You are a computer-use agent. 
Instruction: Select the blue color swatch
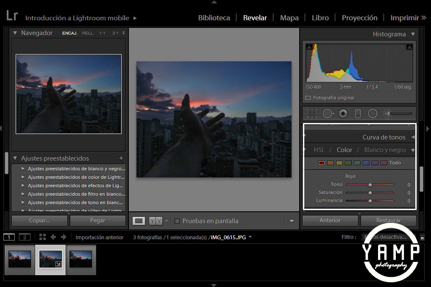[x=366, y=163]
